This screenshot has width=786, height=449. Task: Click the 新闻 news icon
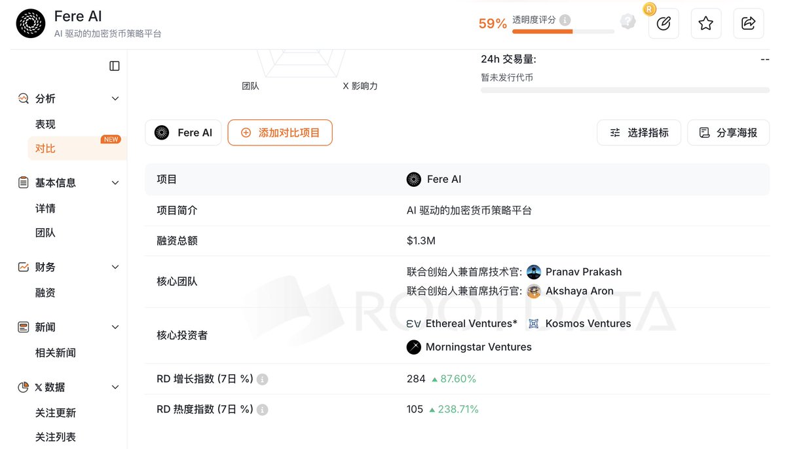click(24, 327)
